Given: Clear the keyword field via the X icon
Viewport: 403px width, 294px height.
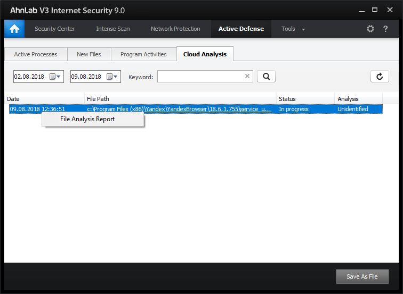Looking at the screenshot, I should click(247, 76).
